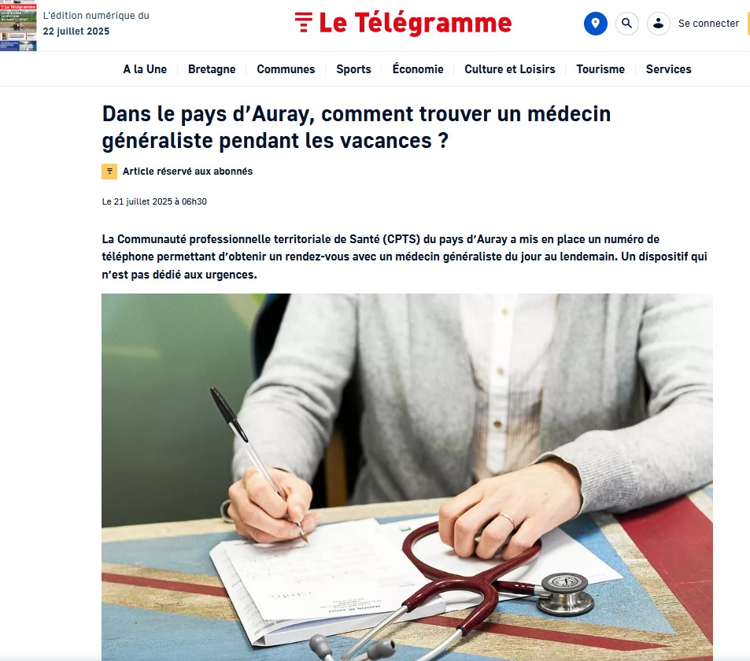
Task: Click the user profile icon
Action: [658, 24]
